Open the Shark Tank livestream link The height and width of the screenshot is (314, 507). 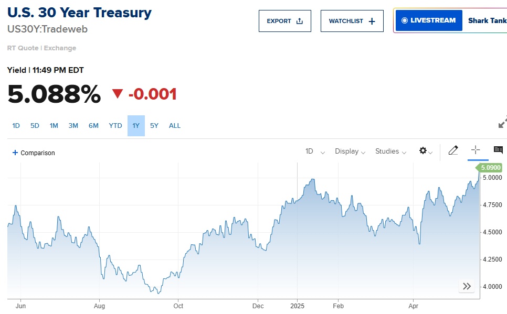pos(487,20)
